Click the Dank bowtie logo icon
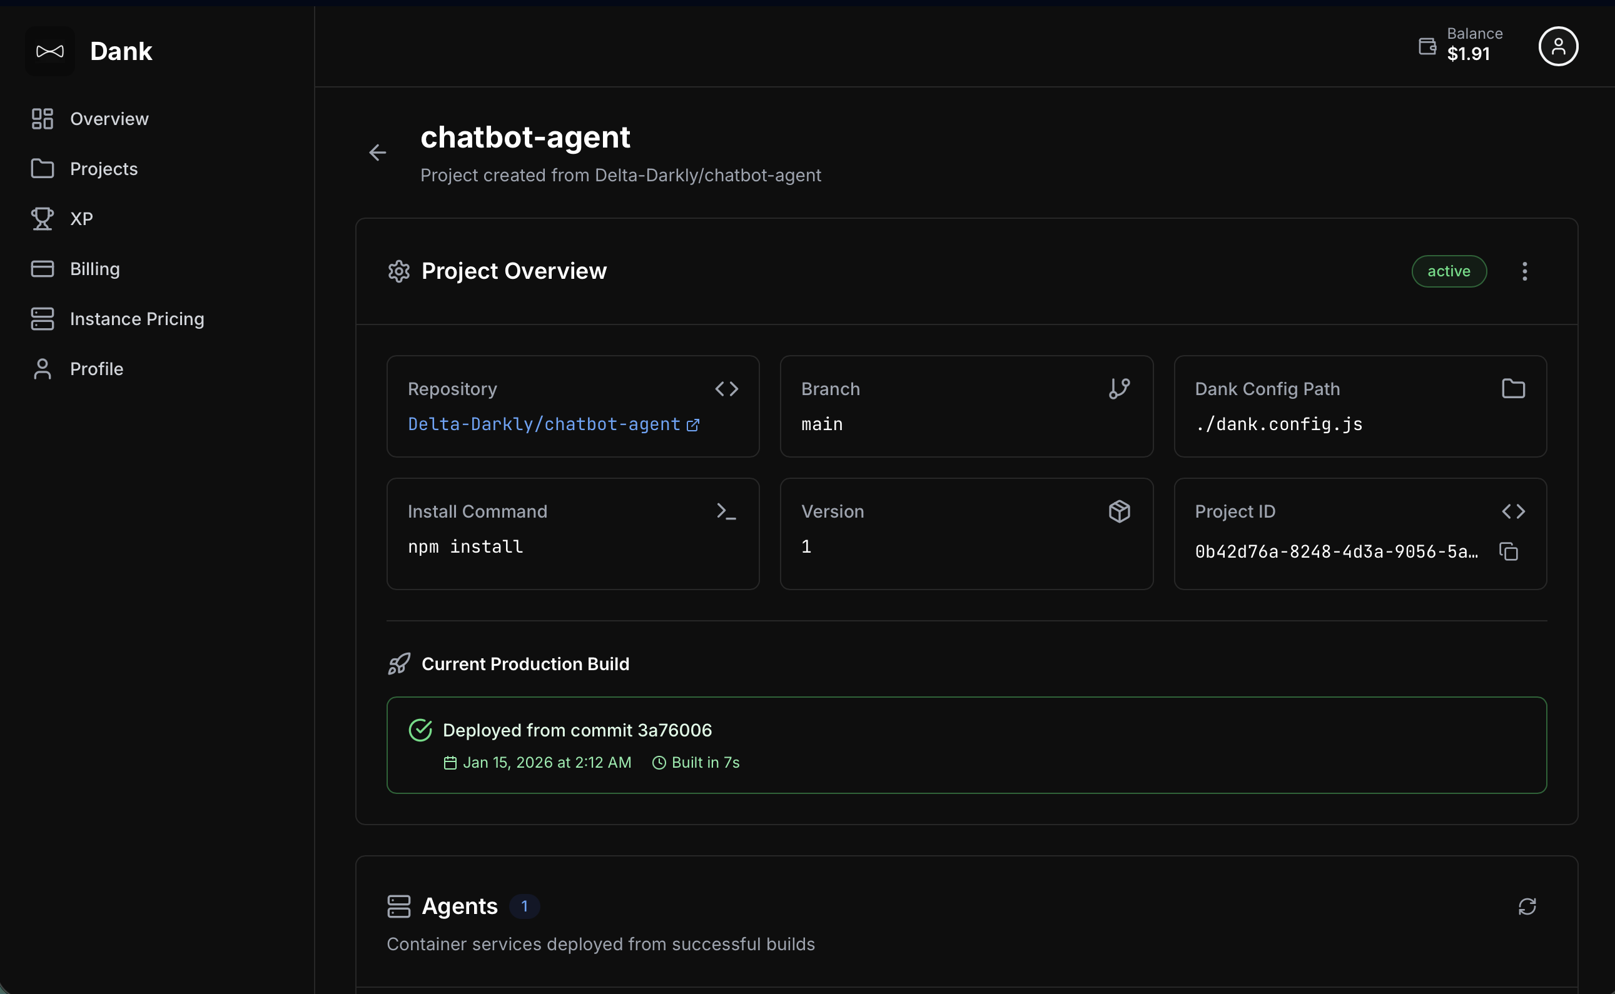This screenshot has height=994, width=1615. click(50, 51)
